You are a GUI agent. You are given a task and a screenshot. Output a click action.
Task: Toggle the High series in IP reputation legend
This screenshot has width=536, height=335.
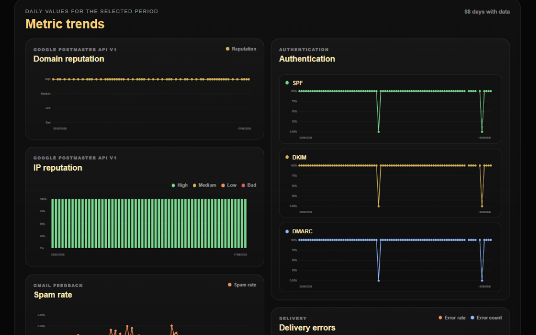point(180,185)
